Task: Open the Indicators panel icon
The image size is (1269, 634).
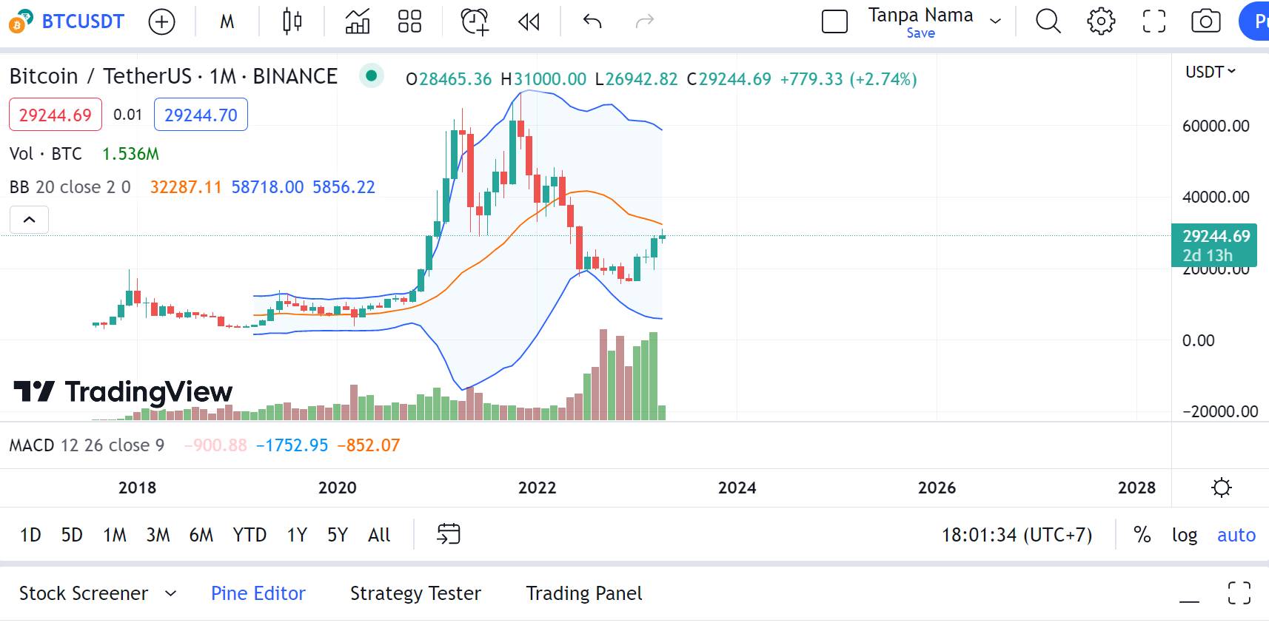Action: 358,22
